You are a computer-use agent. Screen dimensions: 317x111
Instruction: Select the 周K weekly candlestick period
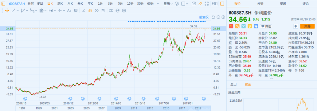coord(60,4)
